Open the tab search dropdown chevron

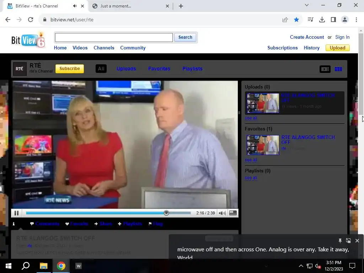[307, 5]
